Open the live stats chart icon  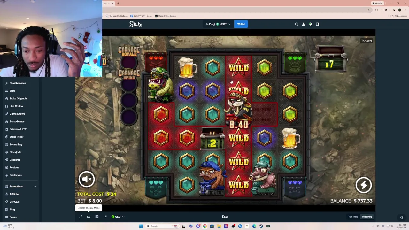[97, 217]
